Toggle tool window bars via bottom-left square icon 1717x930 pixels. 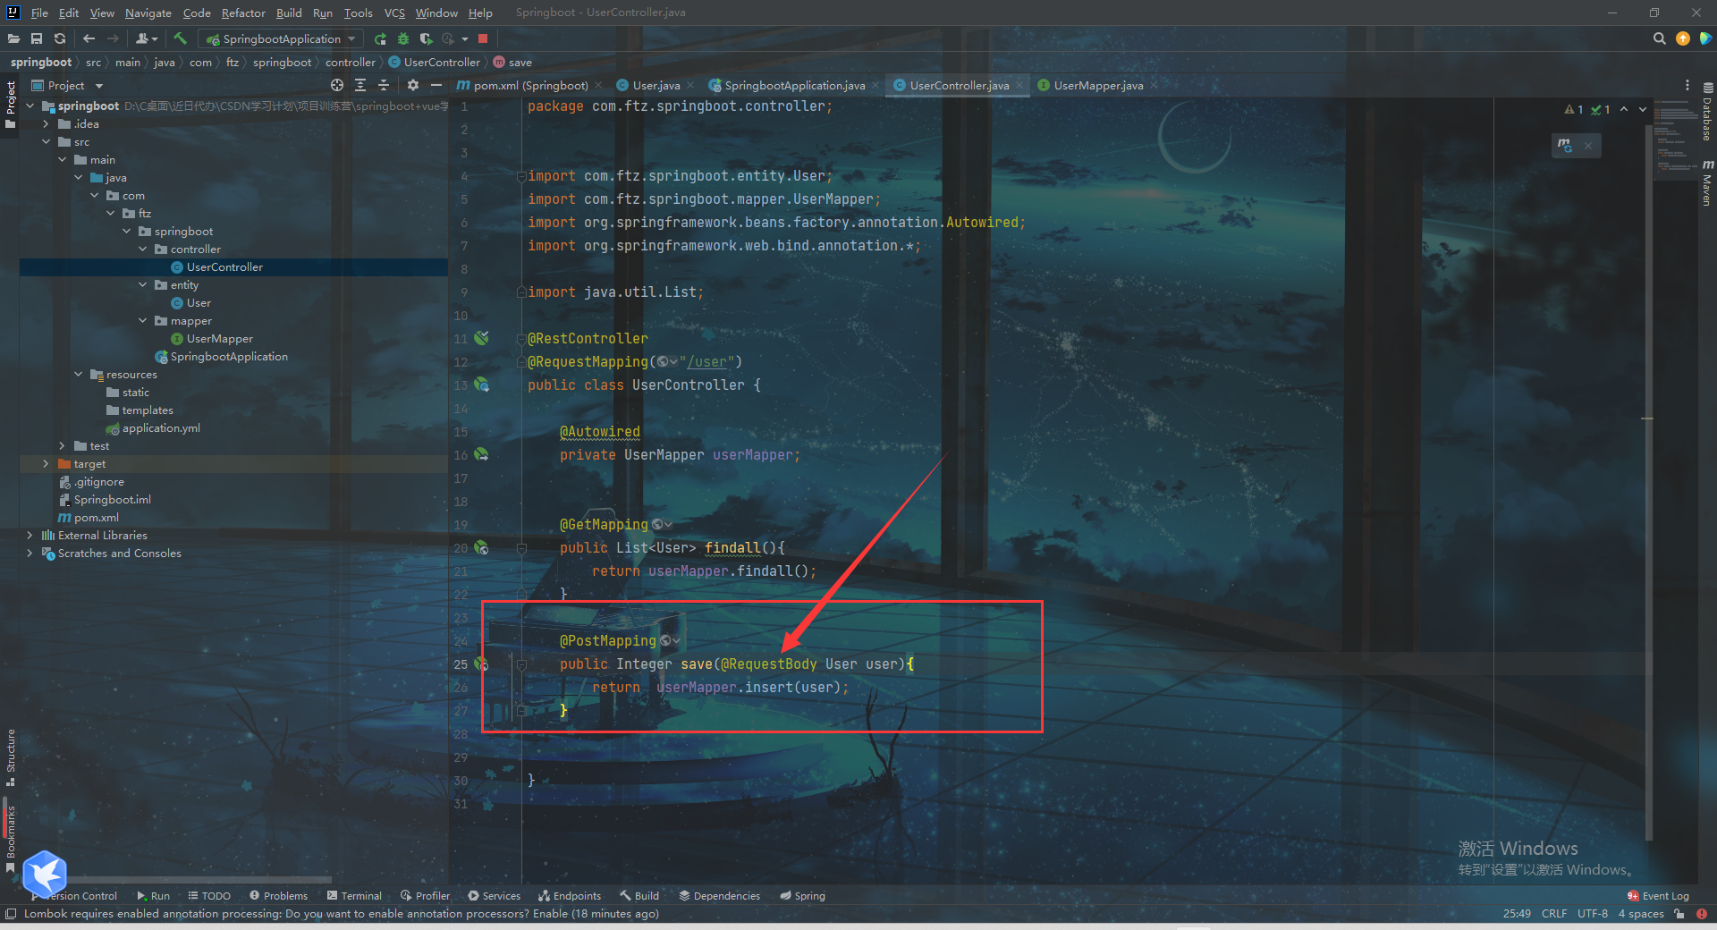coord(11,913)
